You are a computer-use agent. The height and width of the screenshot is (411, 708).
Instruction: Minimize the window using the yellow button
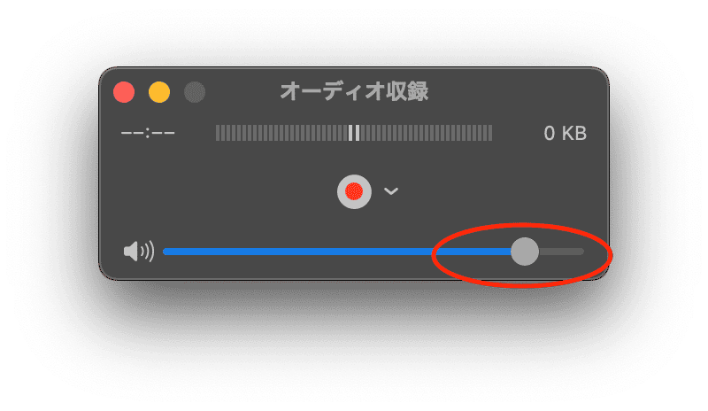[x=159, y=92]
